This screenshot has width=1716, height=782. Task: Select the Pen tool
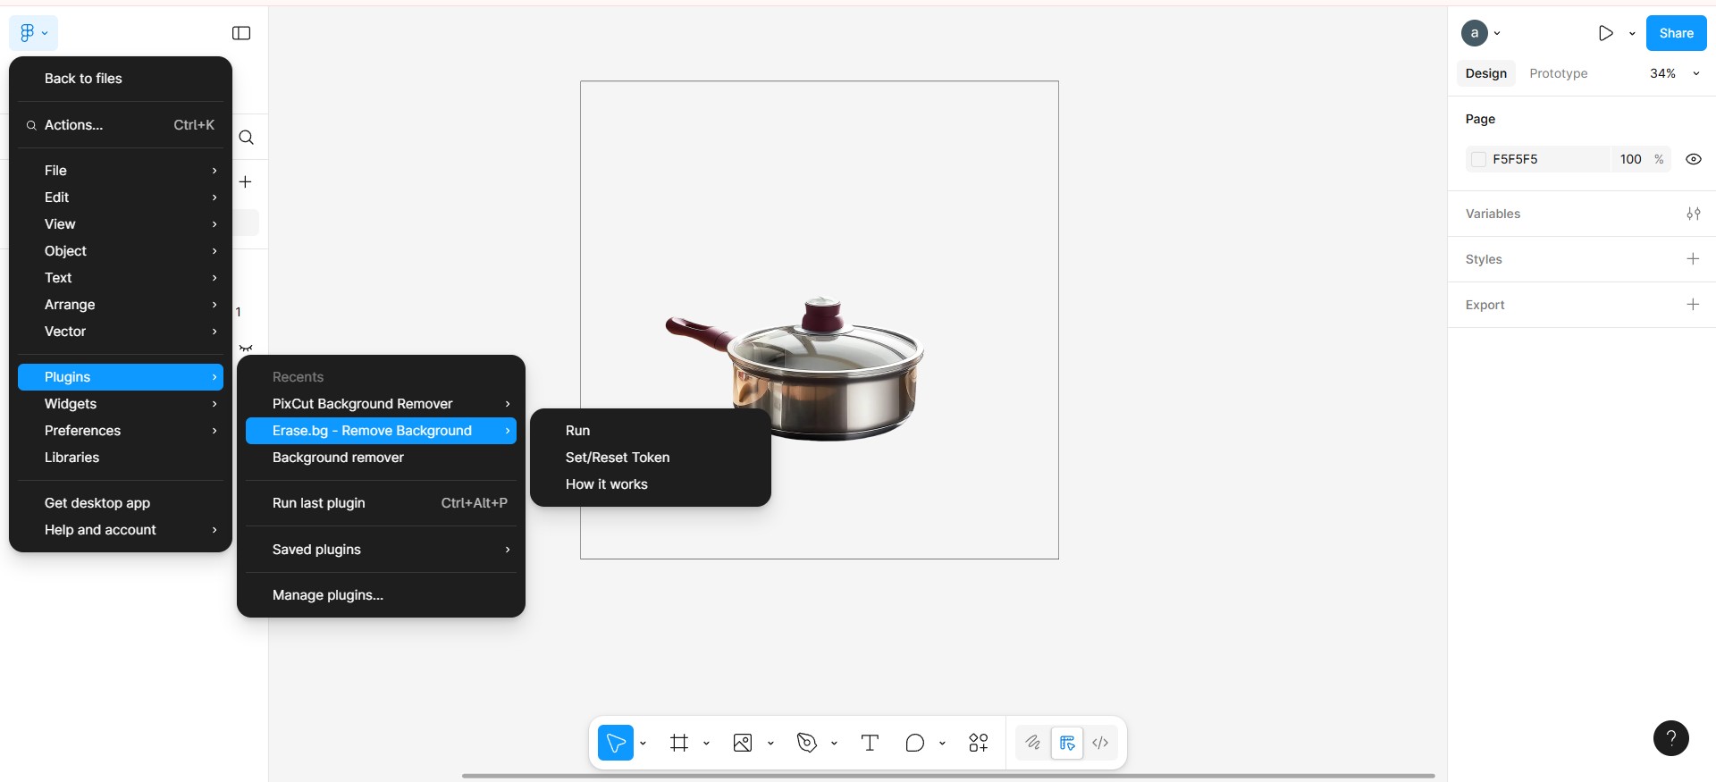pyautogui.click(x=807, y=743)
